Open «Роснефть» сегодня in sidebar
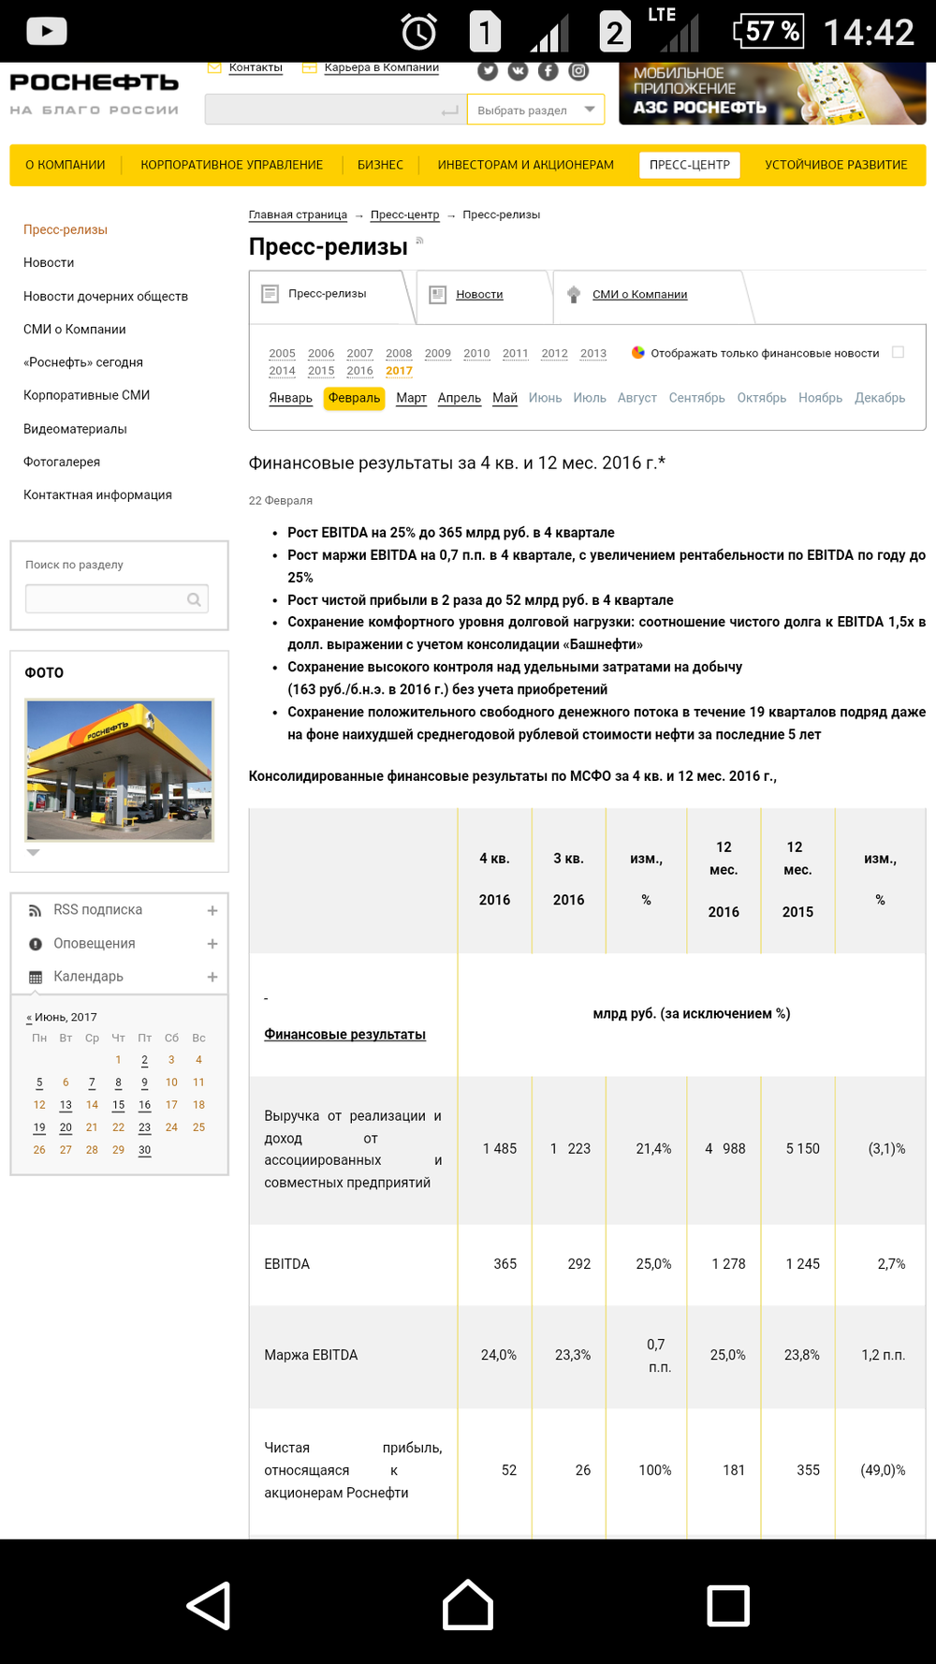This screenshot has height=1664, width=936. click(83, 362)
